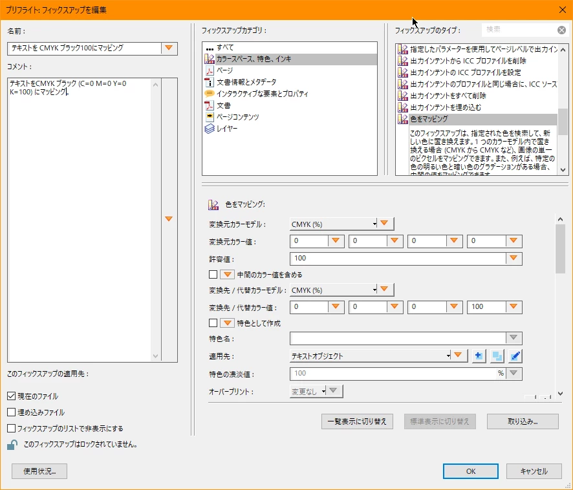The height and width of the screenshot is (490, 573).
Task: Click the カラースペース、特色、インキ category icon
Action: [210, 59]
